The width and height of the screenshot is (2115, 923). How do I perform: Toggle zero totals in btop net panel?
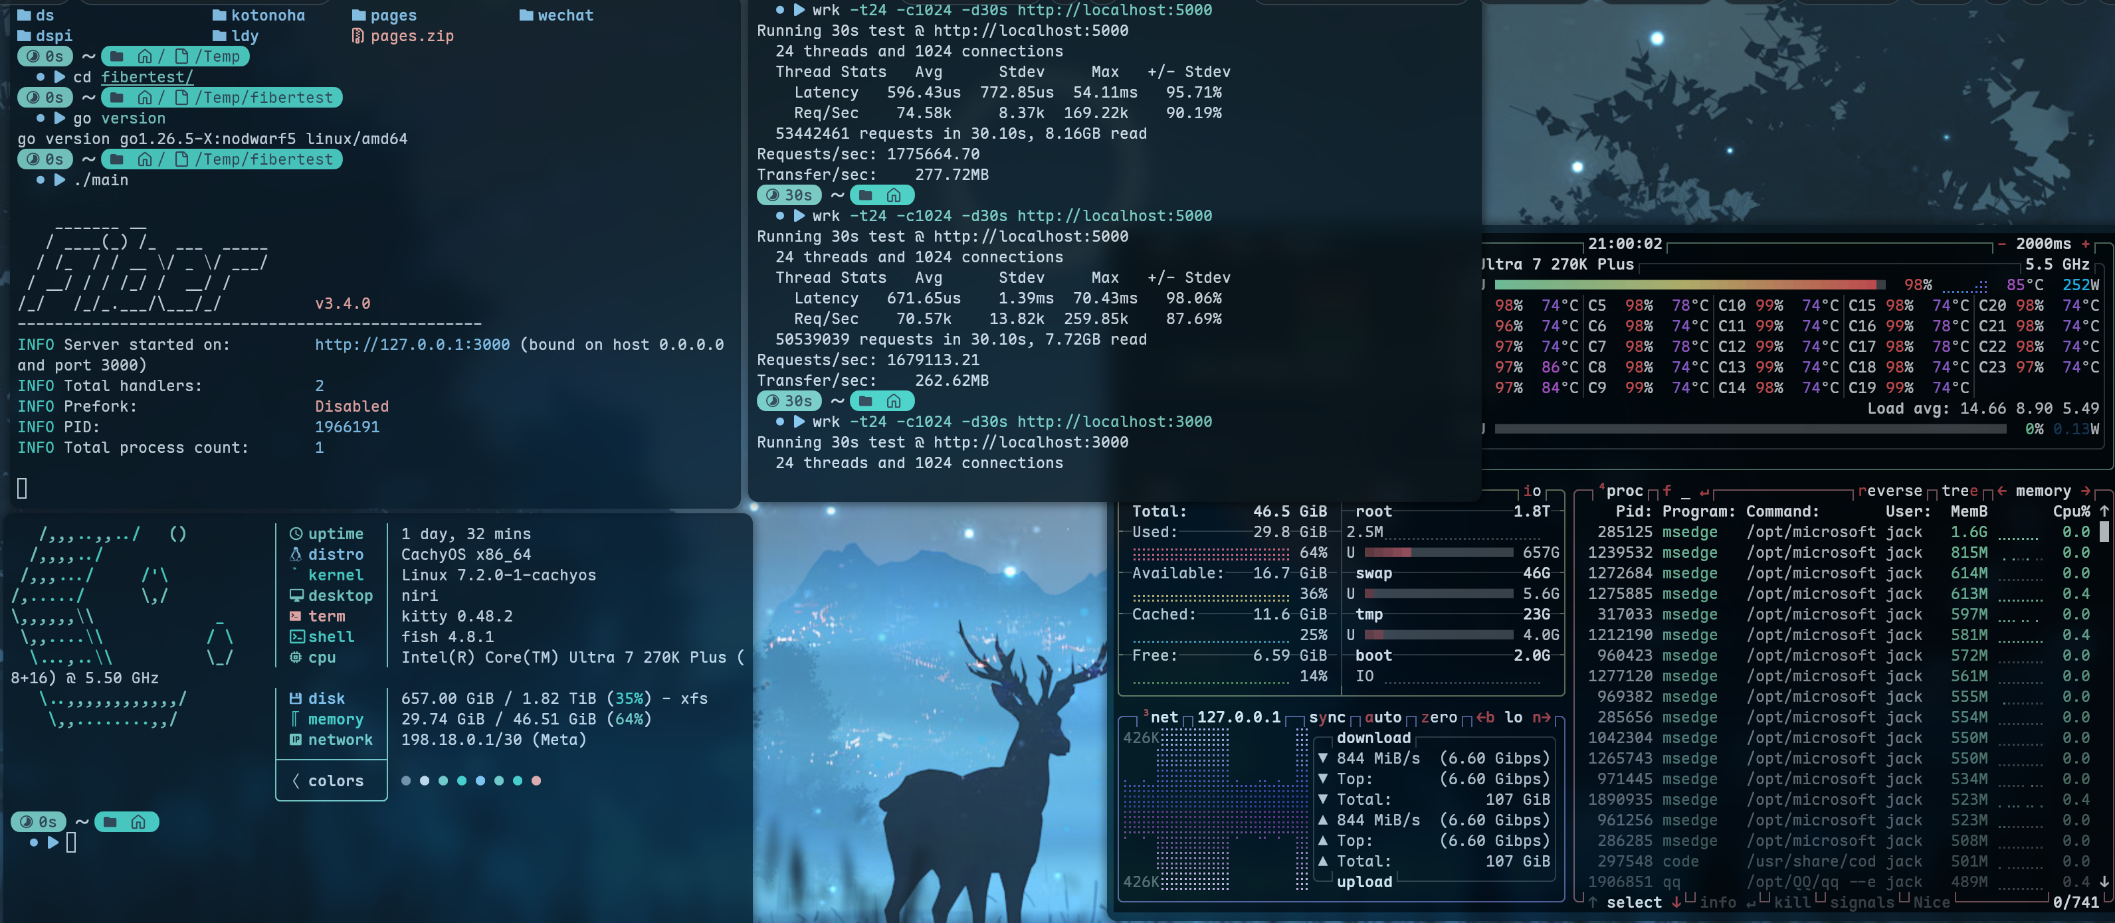click(x=1439, y=718)
